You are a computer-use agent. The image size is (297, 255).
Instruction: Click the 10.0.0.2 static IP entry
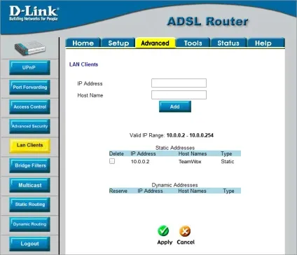pyautogui.click(x=140, y=162)
